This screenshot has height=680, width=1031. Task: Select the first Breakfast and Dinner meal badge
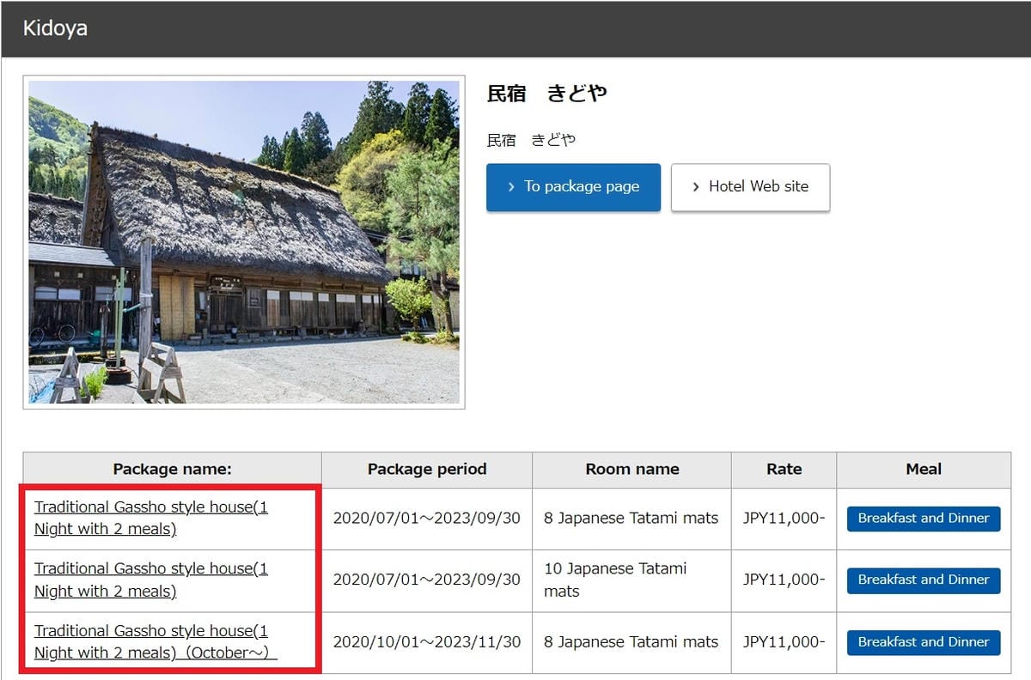click(x=923, y=519)
